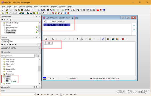Open the Find text combo box dropdown
This screenshot has width=151, height=96.
pyautogui.click(x=34, y=94)
